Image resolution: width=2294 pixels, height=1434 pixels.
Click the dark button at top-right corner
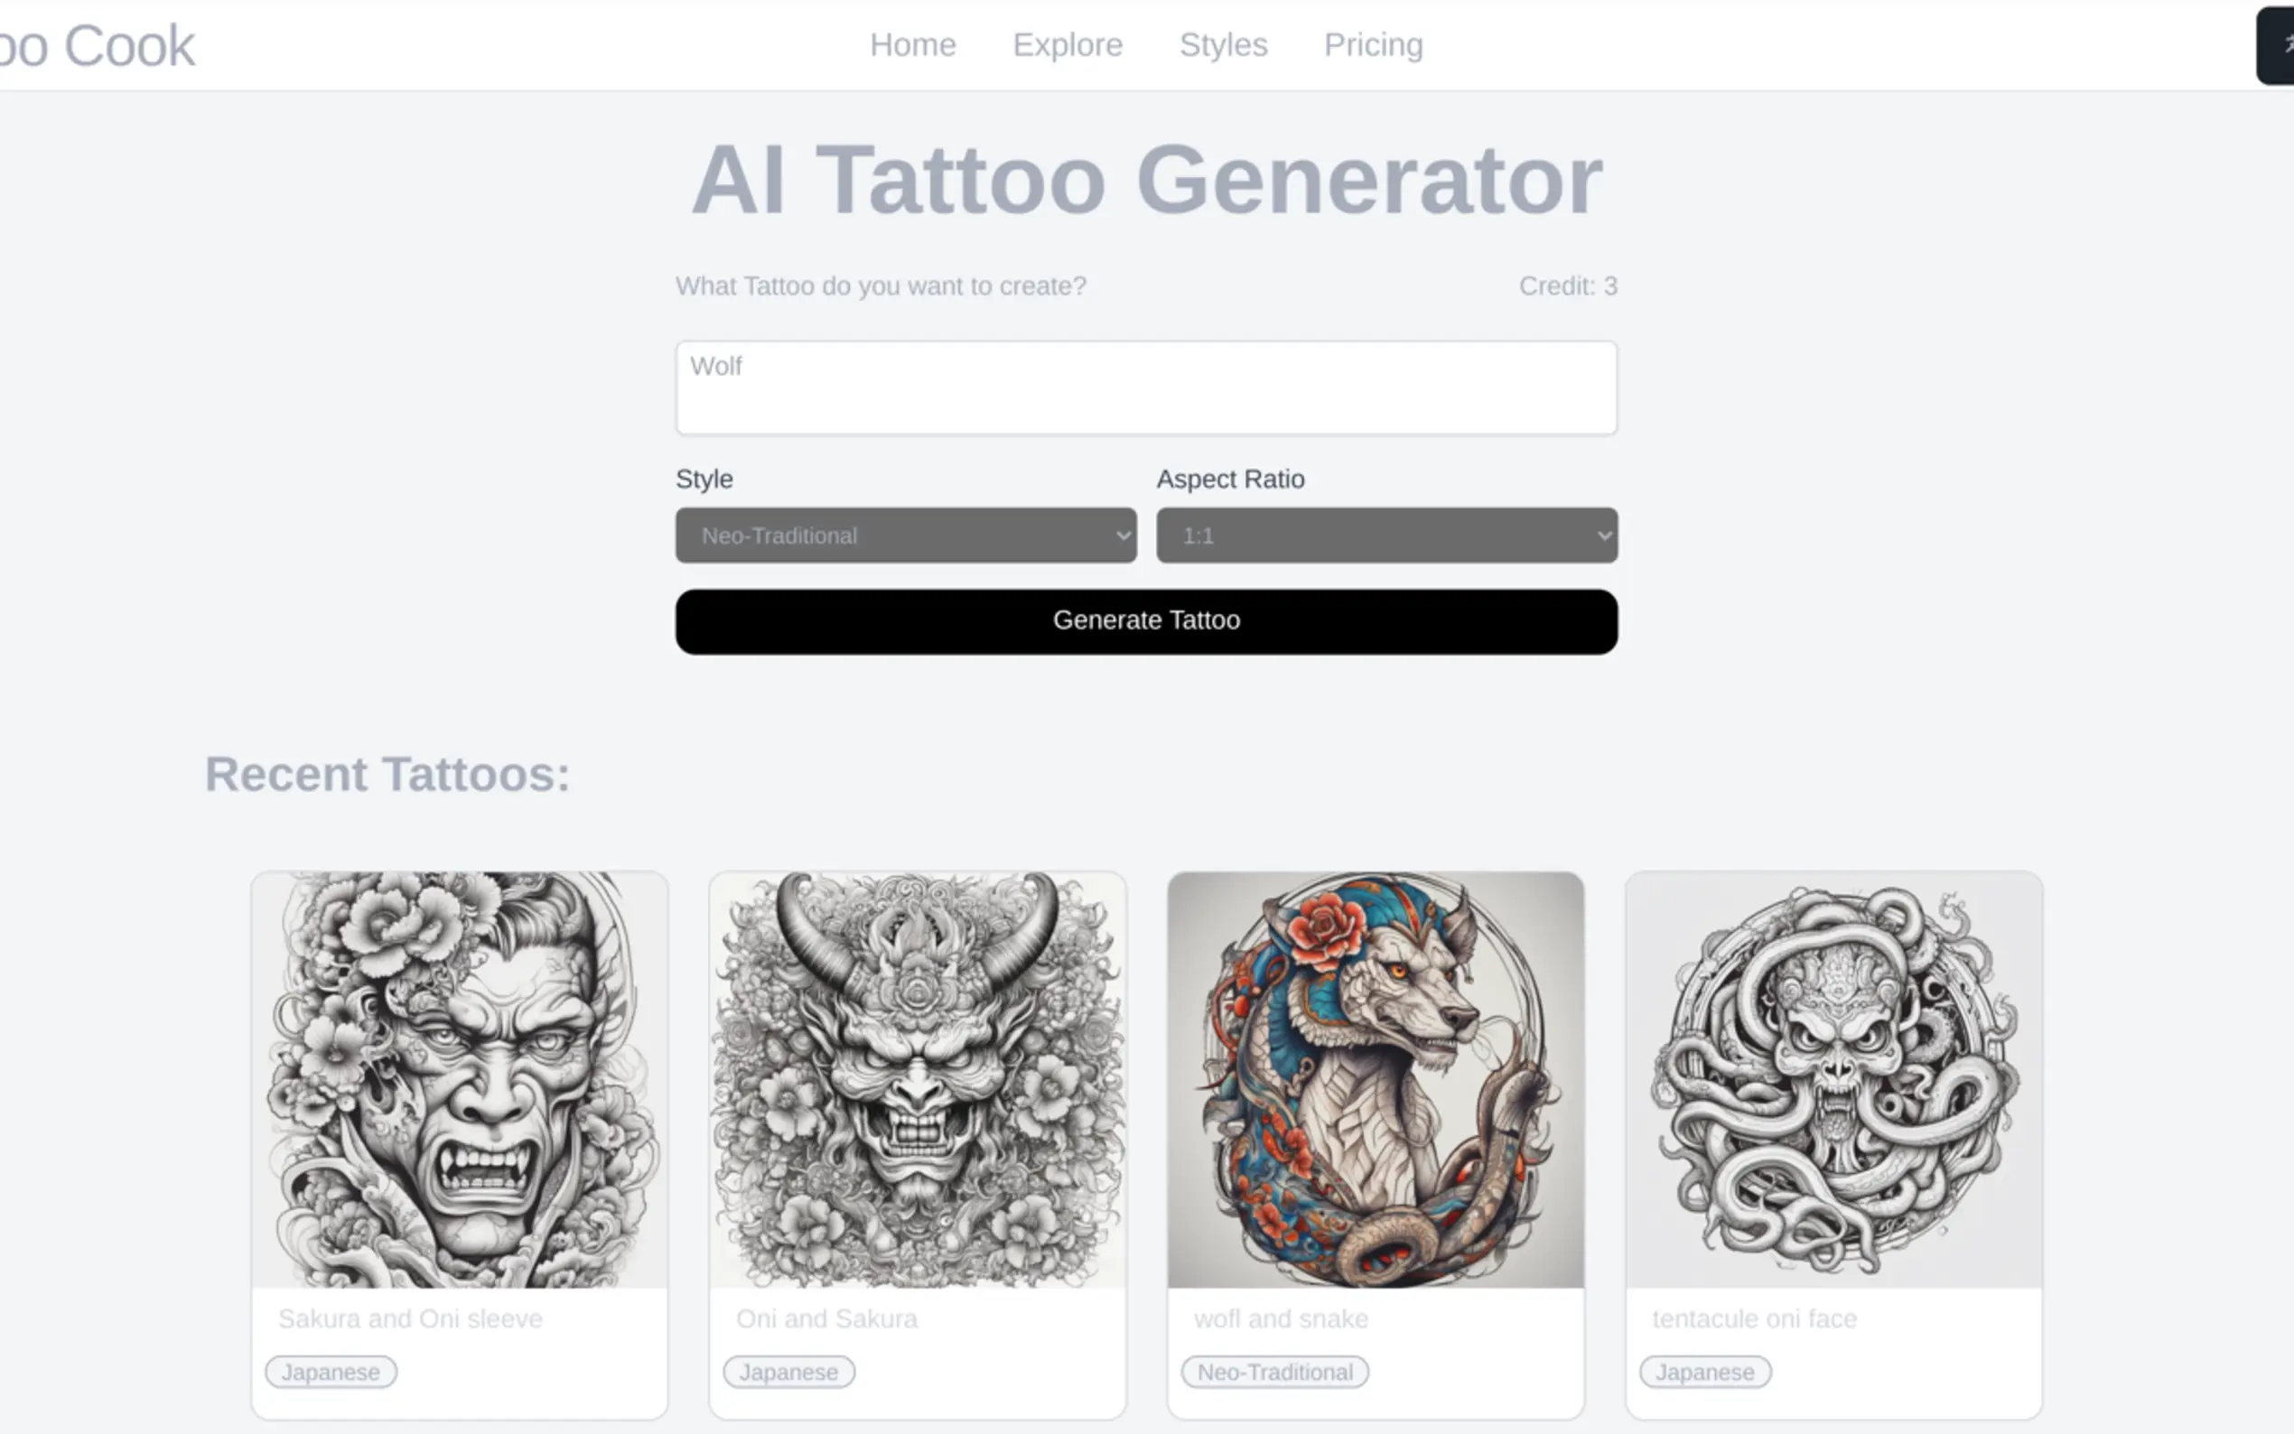(2275, 45)
